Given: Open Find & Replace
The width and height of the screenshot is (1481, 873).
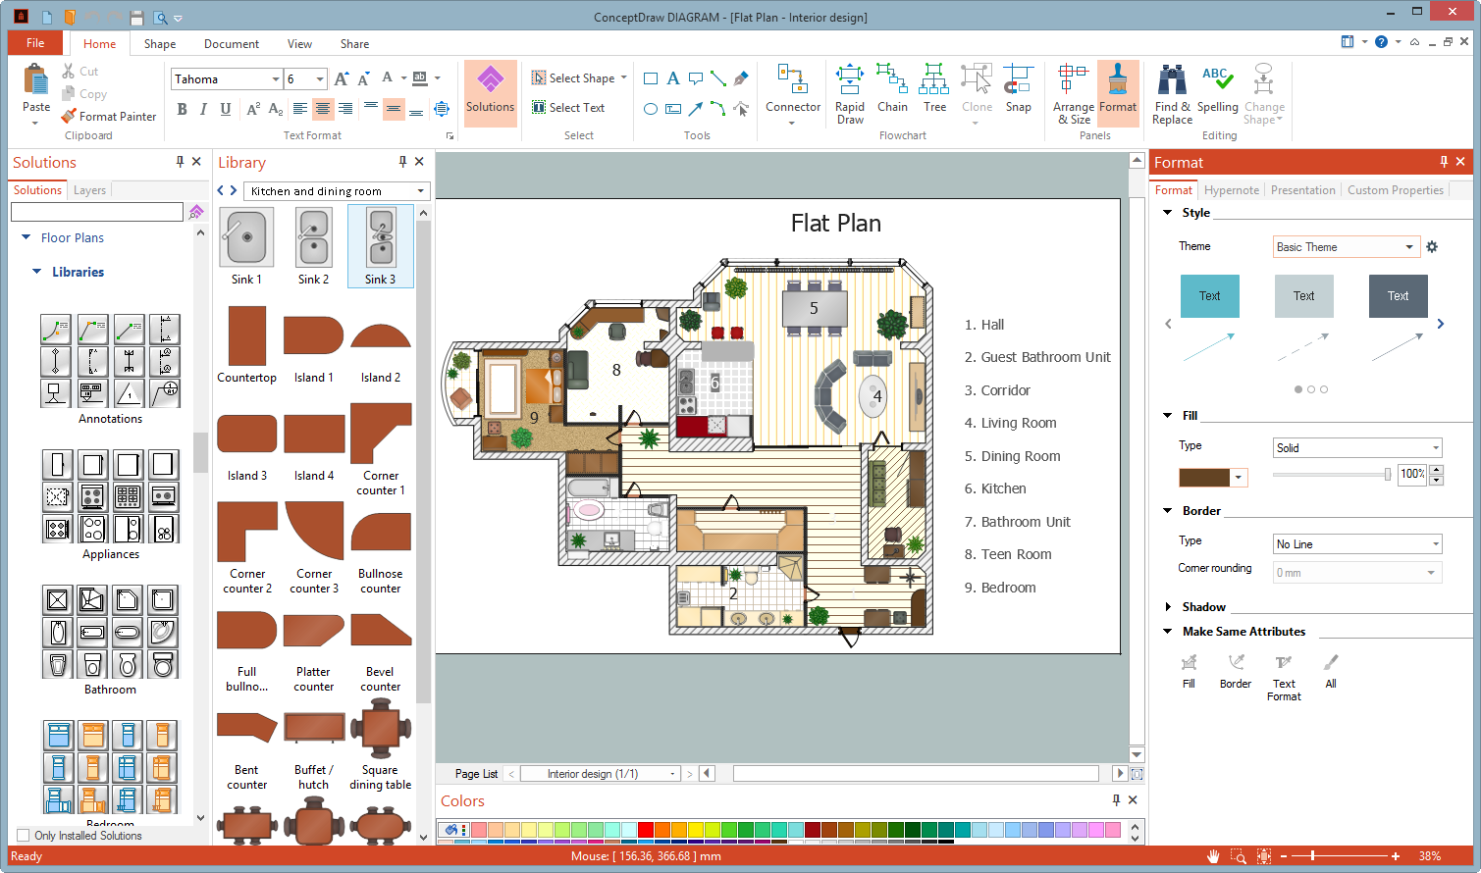Looking at the screenshot, I should (1172, 94).
